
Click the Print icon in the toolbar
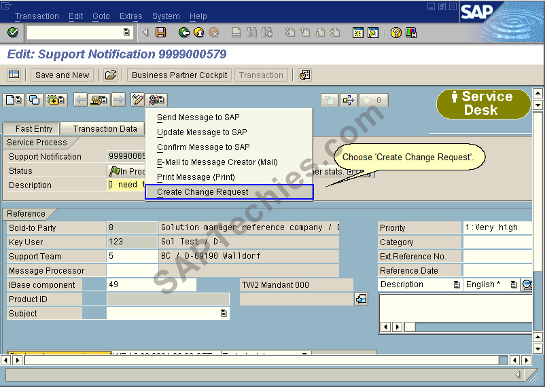[x=236, y=33]
